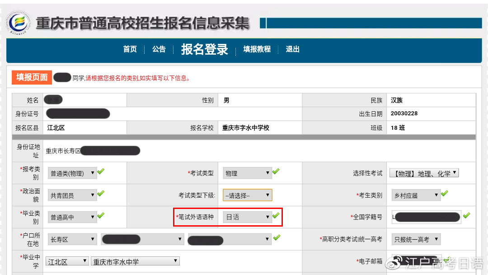This screenshot has width=488, height=275.
Task: Go to the 首页 menu item
Action: pos(129,50)
